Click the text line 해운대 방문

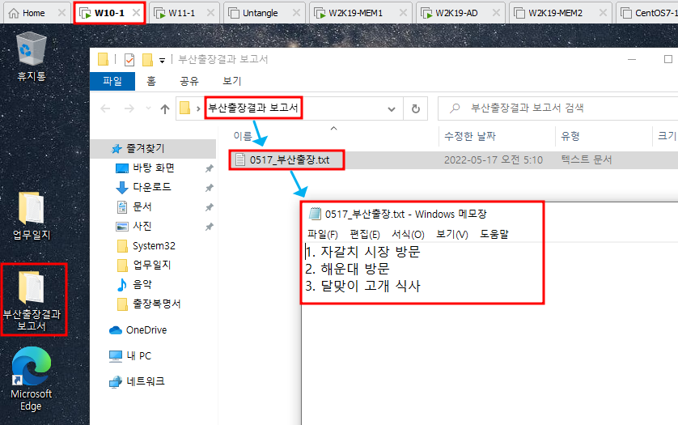(355, 269)
